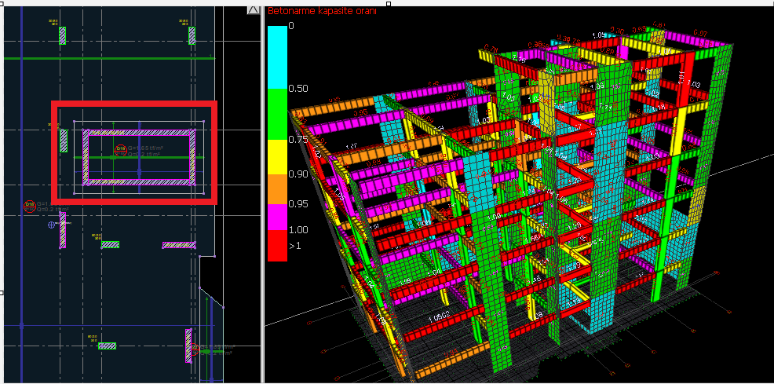Screen dimensions: 774x384
Task: Select the D16 slab marker inside red box
Action: pos(121,149)
